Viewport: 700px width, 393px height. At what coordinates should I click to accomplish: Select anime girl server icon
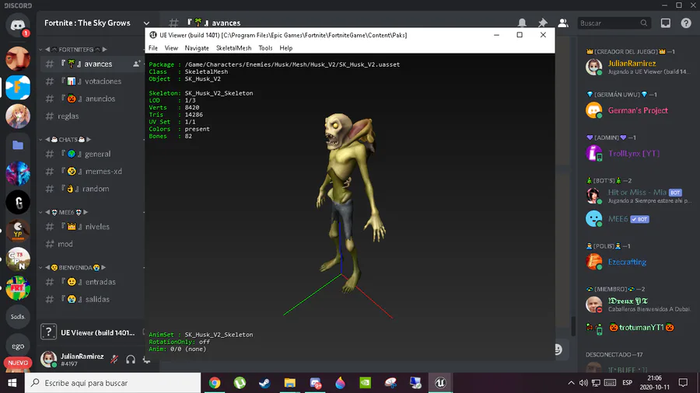point(18,116)
